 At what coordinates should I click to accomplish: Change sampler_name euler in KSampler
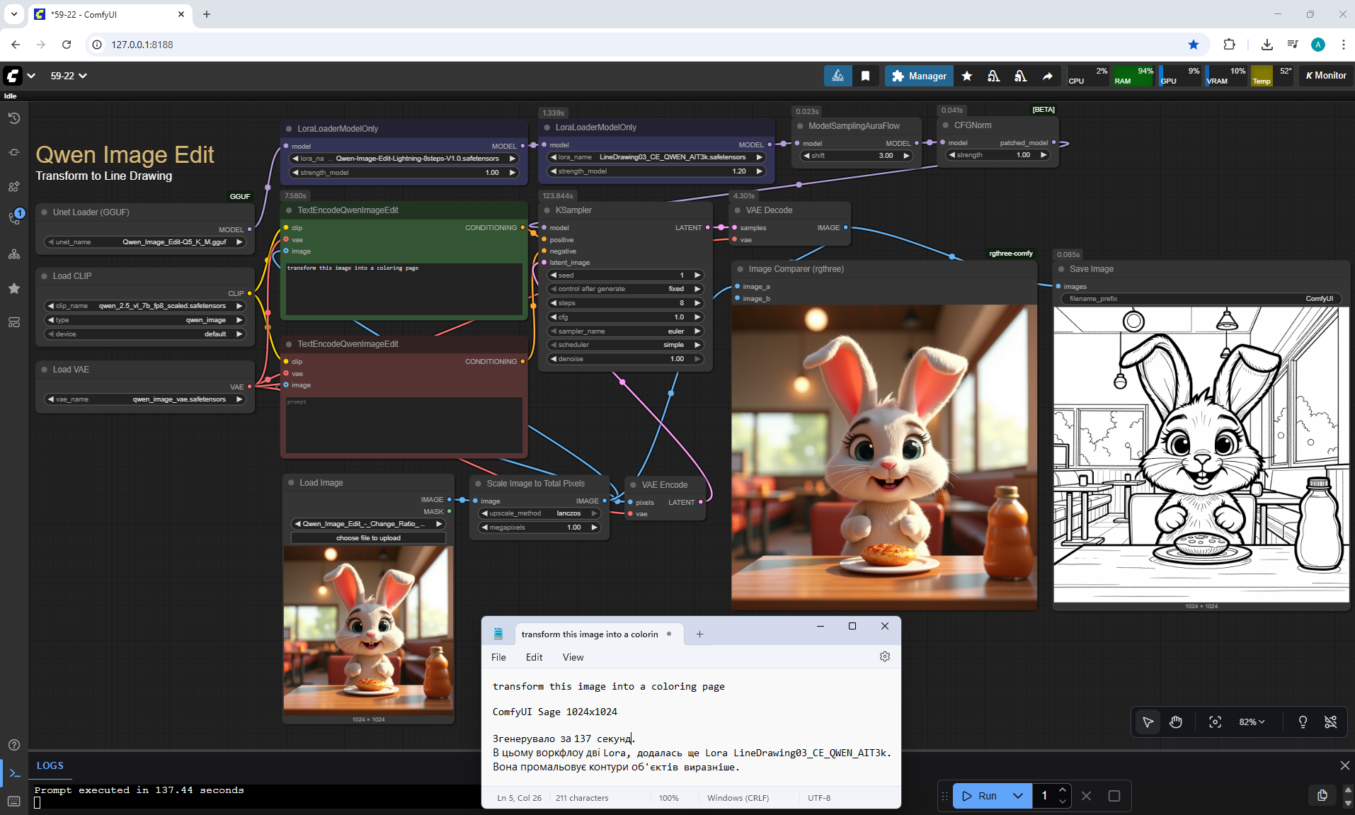626,331
